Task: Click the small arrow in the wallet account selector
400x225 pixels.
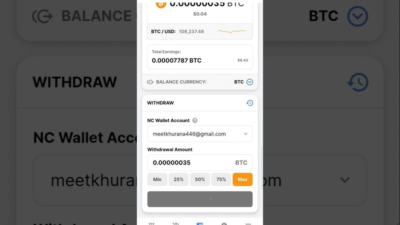Action: point(245,134)
